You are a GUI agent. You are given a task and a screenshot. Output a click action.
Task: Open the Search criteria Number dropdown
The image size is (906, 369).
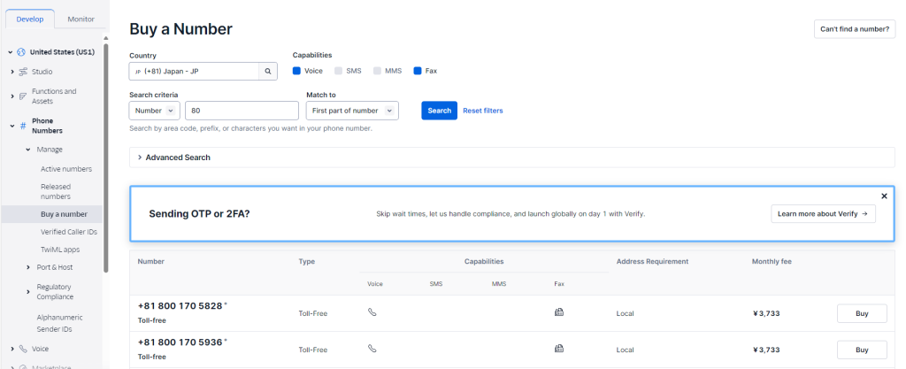[155, 111]
